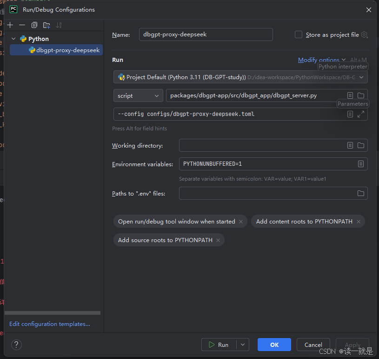Remove the selected configuration with minus icon

tap(22, 25)
